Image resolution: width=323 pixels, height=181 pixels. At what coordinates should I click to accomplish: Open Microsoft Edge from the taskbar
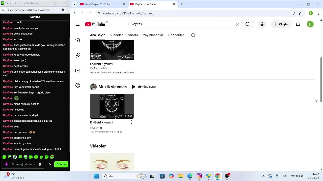(190, 176)
